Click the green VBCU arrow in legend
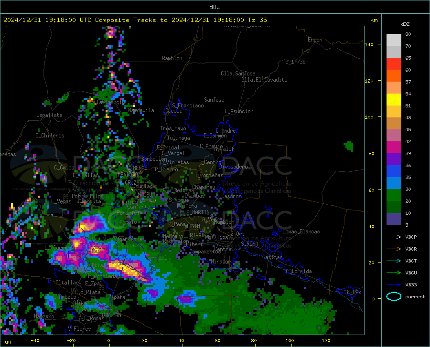This screenshot has height=347, width=430. click(x=394, y=273)
